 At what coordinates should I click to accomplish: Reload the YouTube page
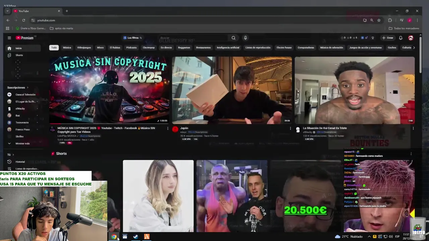tap(23, 20)
